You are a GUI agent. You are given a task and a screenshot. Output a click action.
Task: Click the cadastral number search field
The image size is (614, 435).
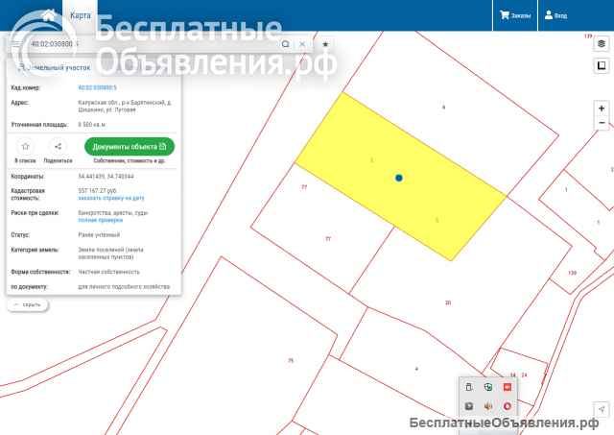[153, 44]
